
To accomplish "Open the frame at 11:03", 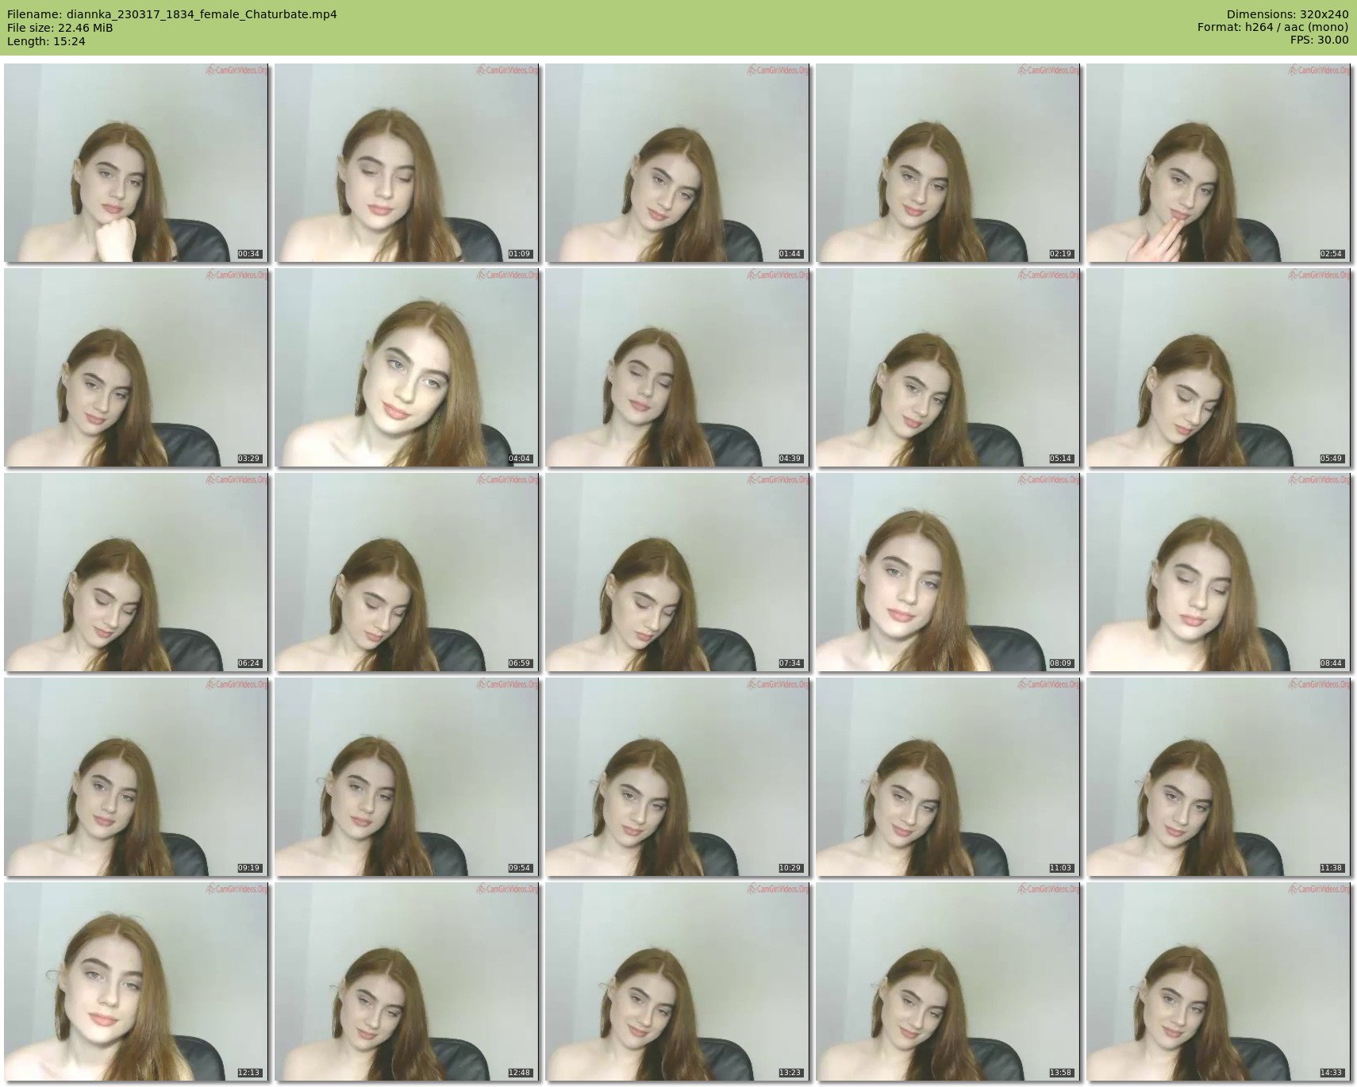I will click(948, 777).
